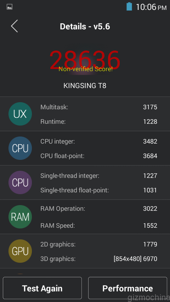Select the Single-thread integer row
This screenshot has height=302, width=170.
(x=99, y=176)
